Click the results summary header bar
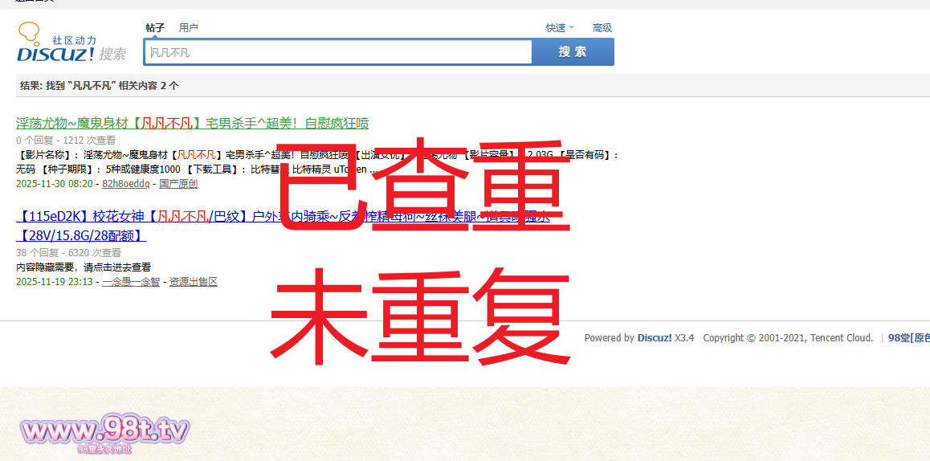 [x=472, y=85]
